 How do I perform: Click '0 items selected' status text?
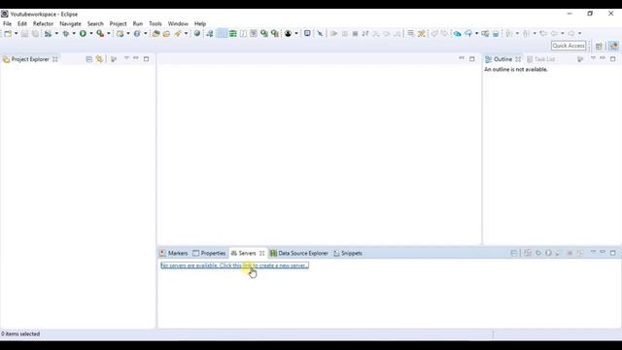(20, 334)
